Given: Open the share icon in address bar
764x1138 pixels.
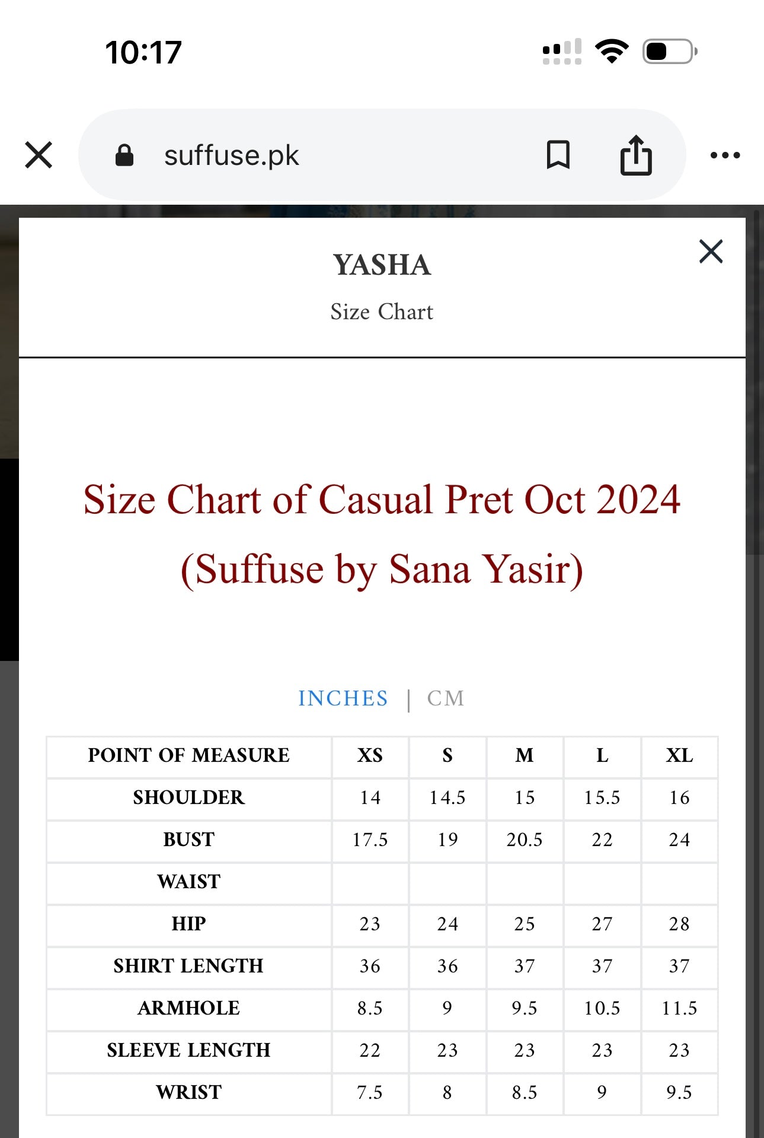Looking at the screenshot, I should tap(636, 155).
